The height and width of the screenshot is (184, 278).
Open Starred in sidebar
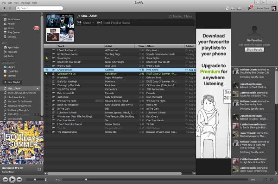pos(10,76)
